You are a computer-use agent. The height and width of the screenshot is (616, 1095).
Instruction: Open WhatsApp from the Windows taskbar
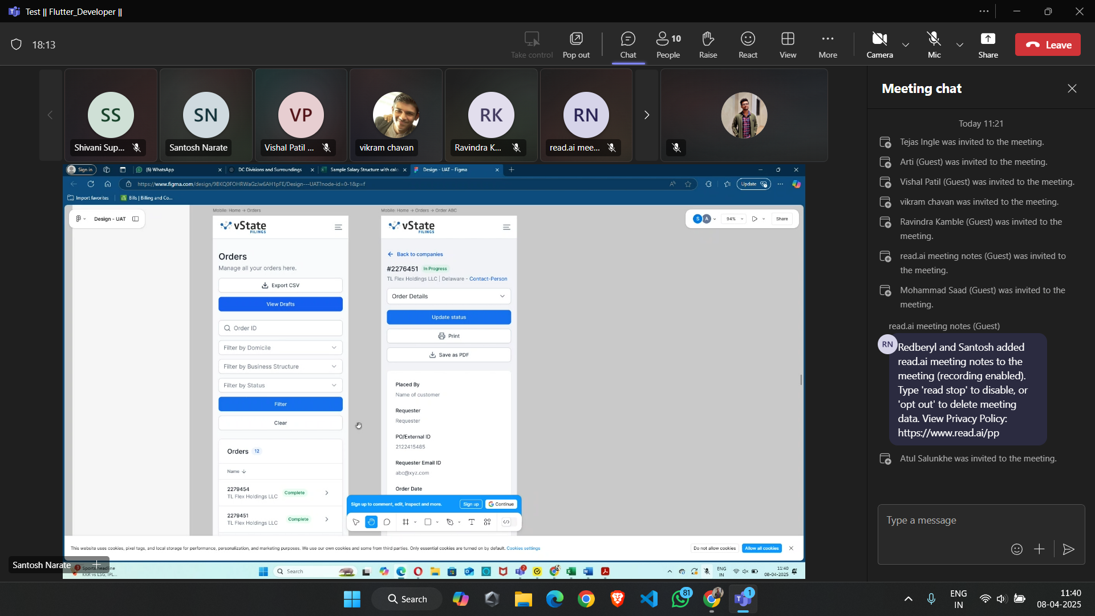680,599
